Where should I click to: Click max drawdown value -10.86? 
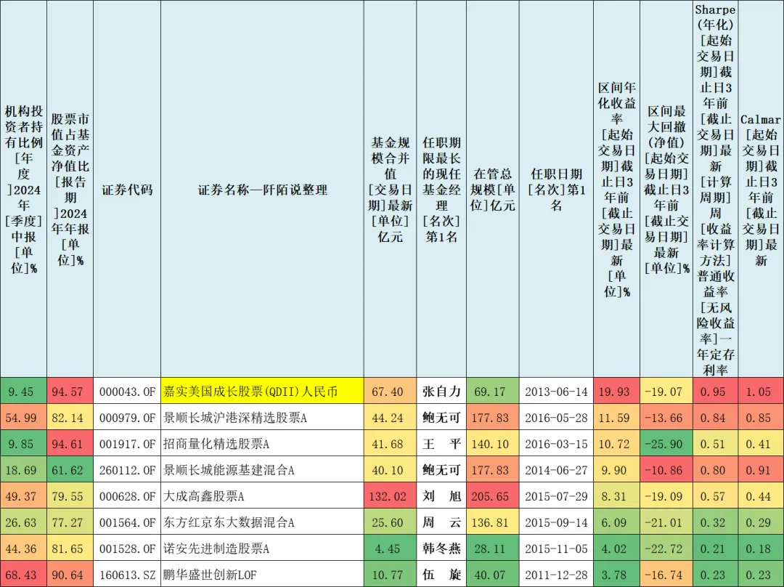pos(663,470)
